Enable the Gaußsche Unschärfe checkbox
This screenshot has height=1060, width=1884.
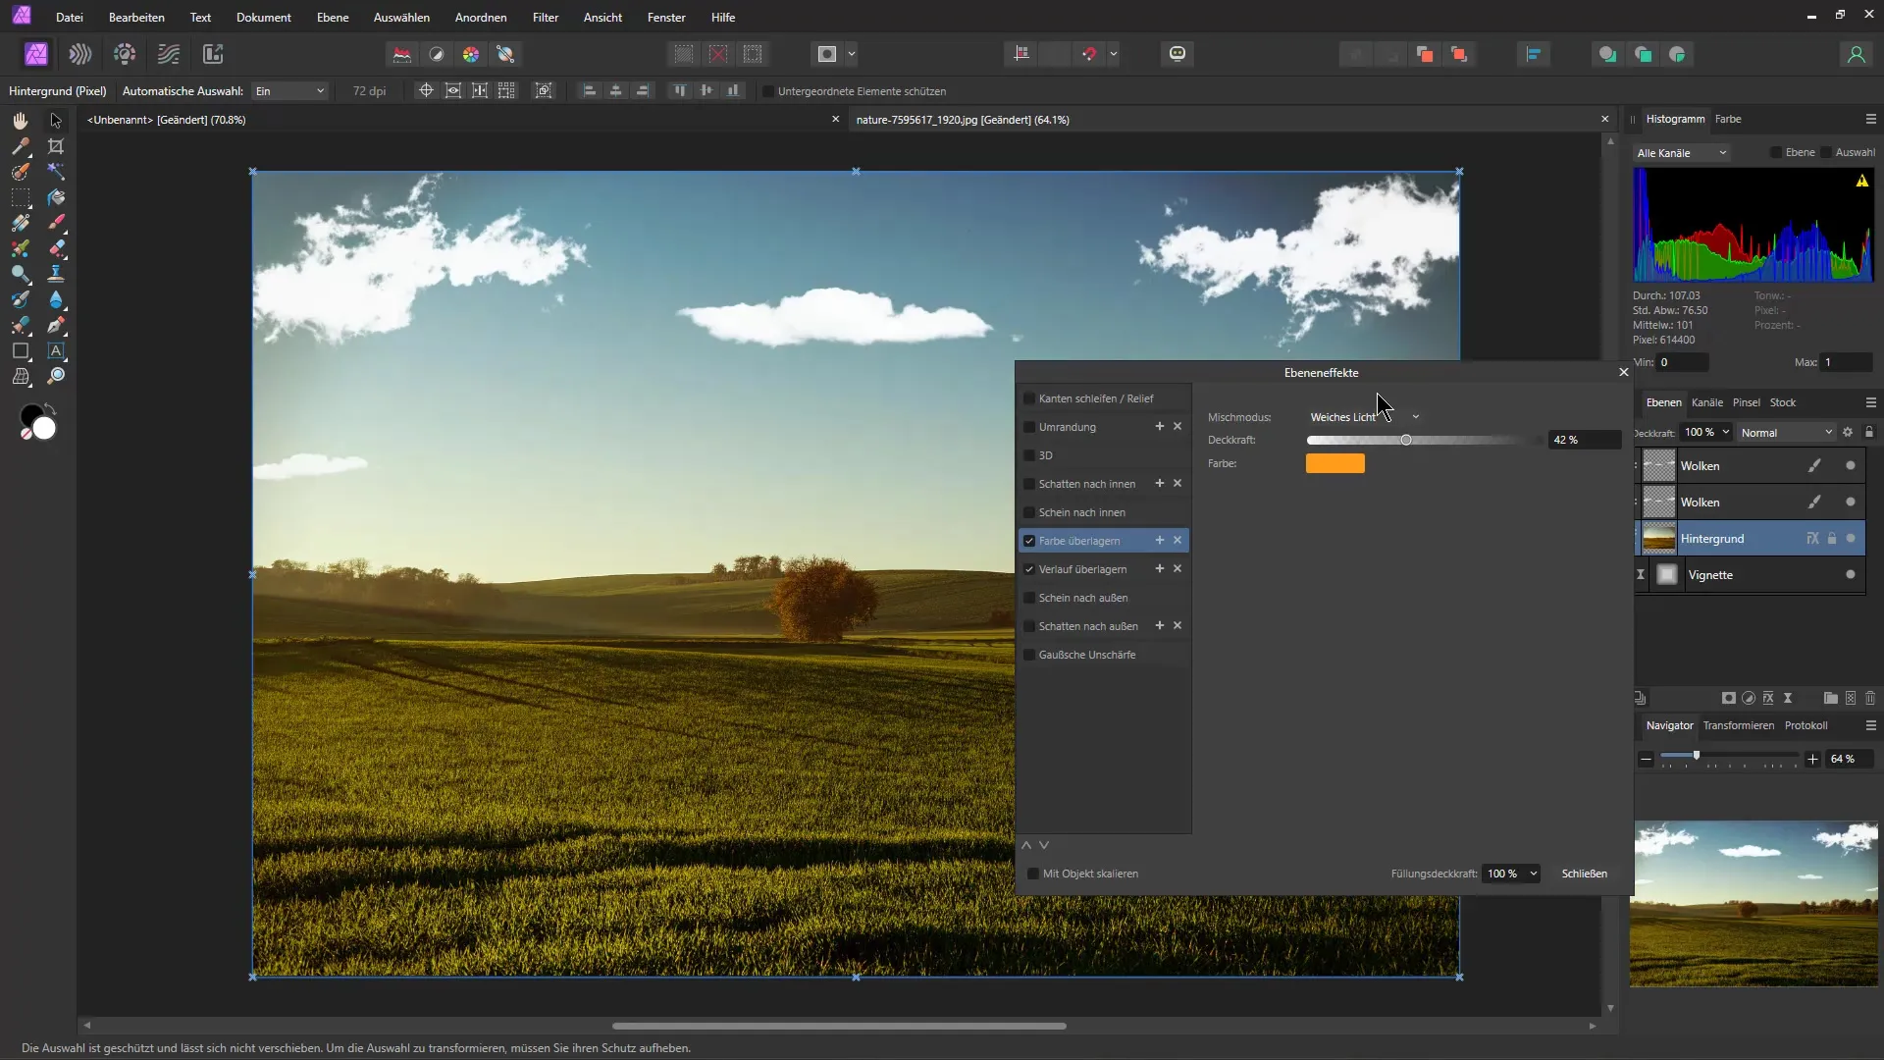[1029, 655]
